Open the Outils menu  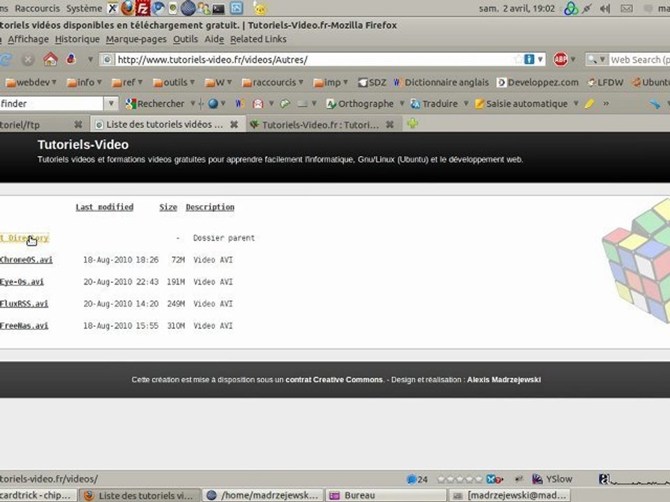[186, 39]
